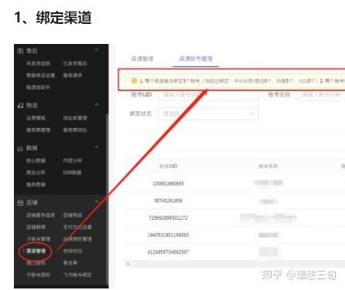345x290 pixels.
Task: Open 客服电话设置 in sidebar
Action: 40,76
